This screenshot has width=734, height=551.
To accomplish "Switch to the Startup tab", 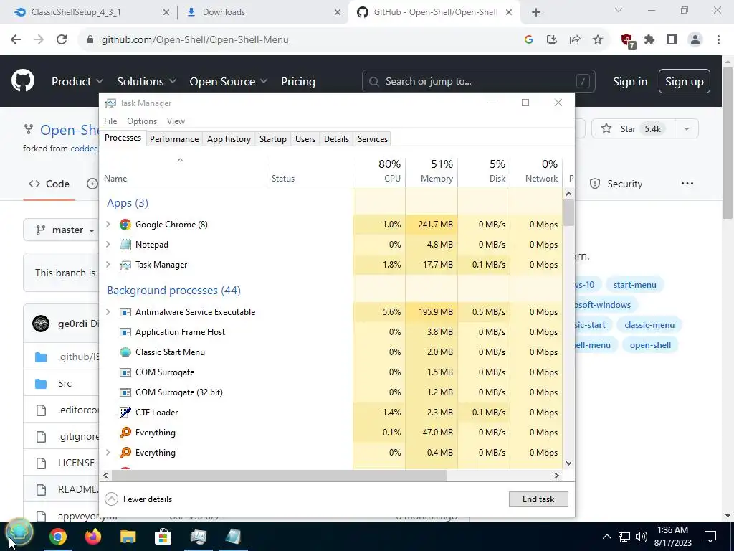I will tap(273, 139).
